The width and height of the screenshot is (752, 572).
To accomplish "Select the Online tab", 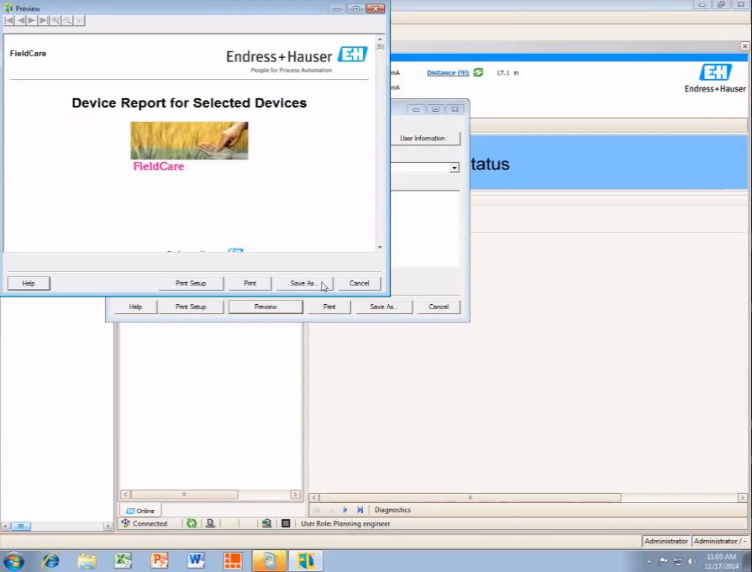I will pos(140,511).
